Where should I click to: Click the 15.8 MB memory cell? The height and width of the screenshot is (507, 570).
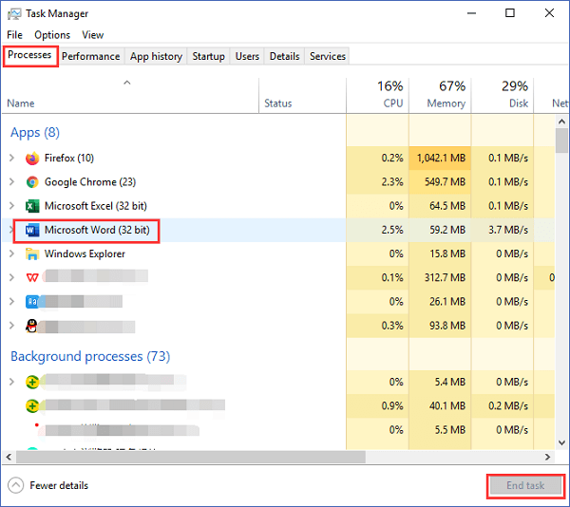click(440, 253)
